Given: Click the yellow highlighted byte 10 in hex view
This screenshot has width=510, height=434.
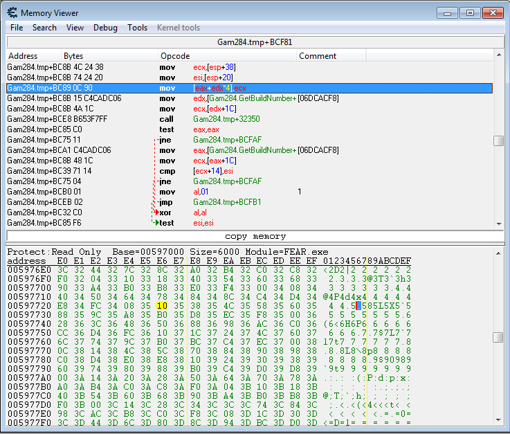Looking at the screenshot, I should [162, 306].
